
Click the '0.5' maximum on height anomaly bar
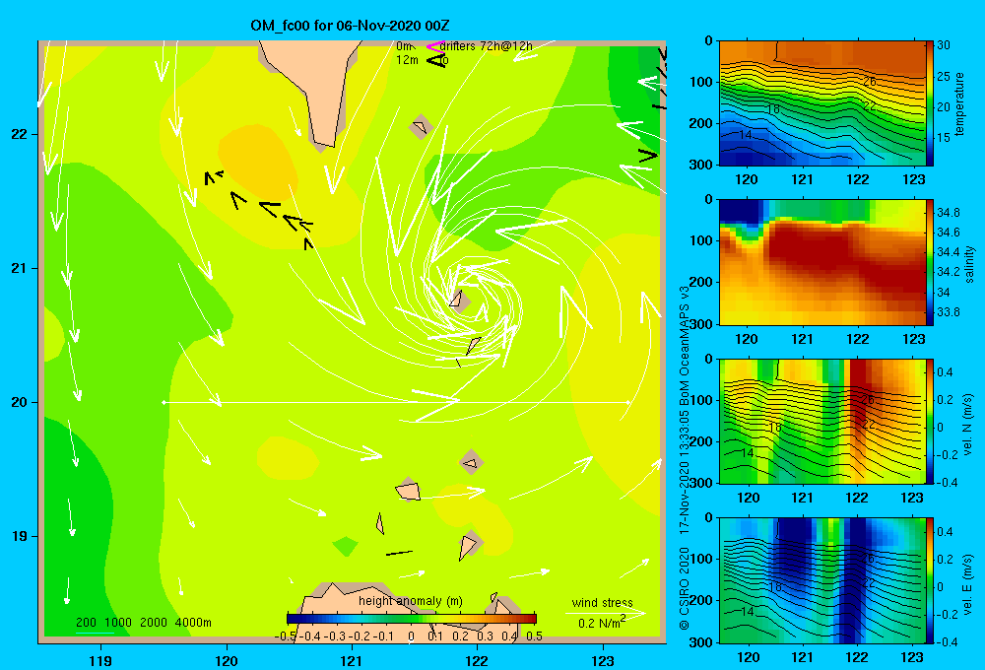coord(534,636)
